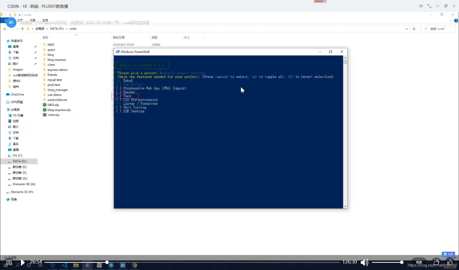The image size is (459, 270).
Task: Click the Explorer back arrow
Action: [5, 29]
